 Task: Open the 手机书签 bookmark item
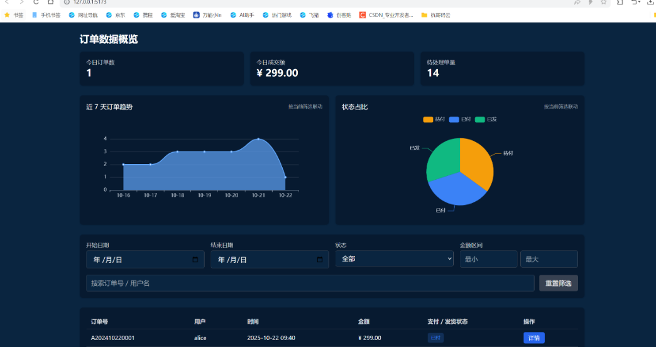(x=46, y=14)
